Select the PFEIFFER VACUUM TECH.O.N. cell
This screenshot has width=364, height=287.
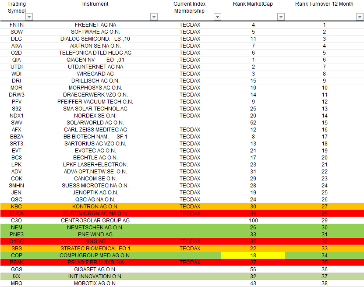click(95, 102)
